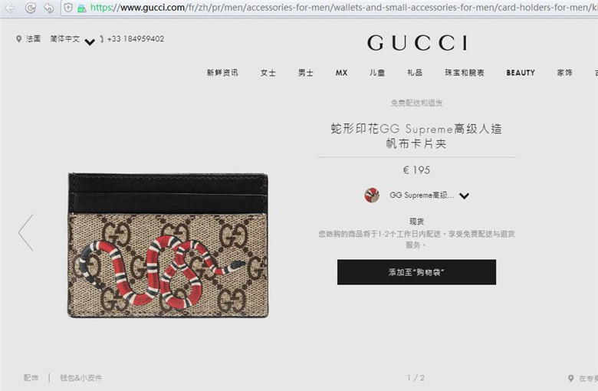Image resolution: width=598 pixels, height=391 pixels.
Task: Open the 珠宝和腕表 menu
Action: (465, 73)
